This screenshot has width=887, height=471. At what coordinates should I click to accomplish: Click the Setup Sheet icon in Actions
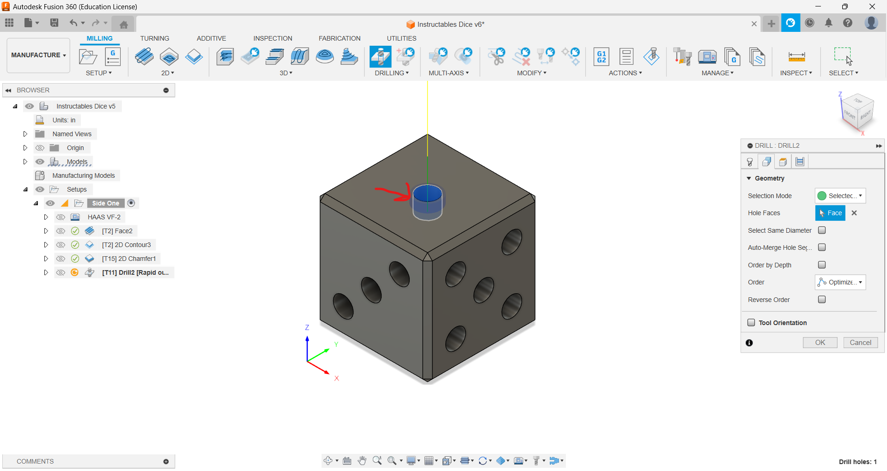pyautogui.click(x=626, y=57)
